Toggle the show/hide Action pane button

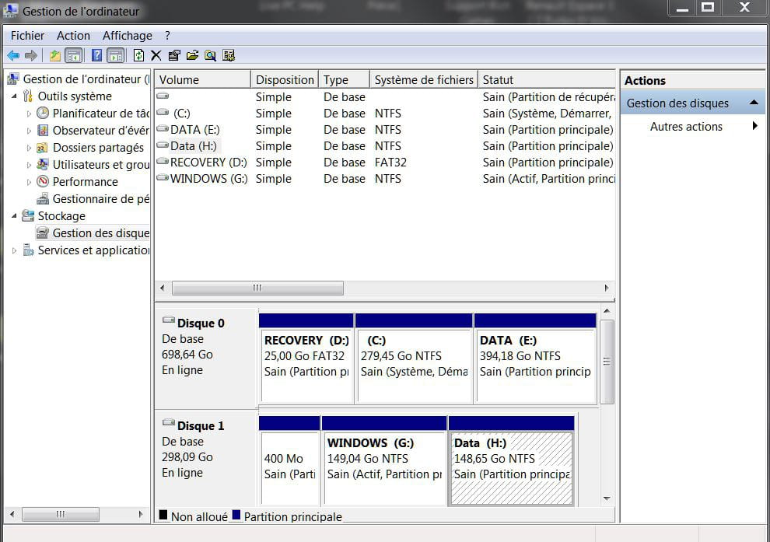click(x=115, y=55)
